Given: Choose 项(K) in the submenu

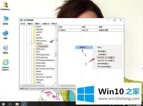Looking at the screenshot, I should click(99, 47).
